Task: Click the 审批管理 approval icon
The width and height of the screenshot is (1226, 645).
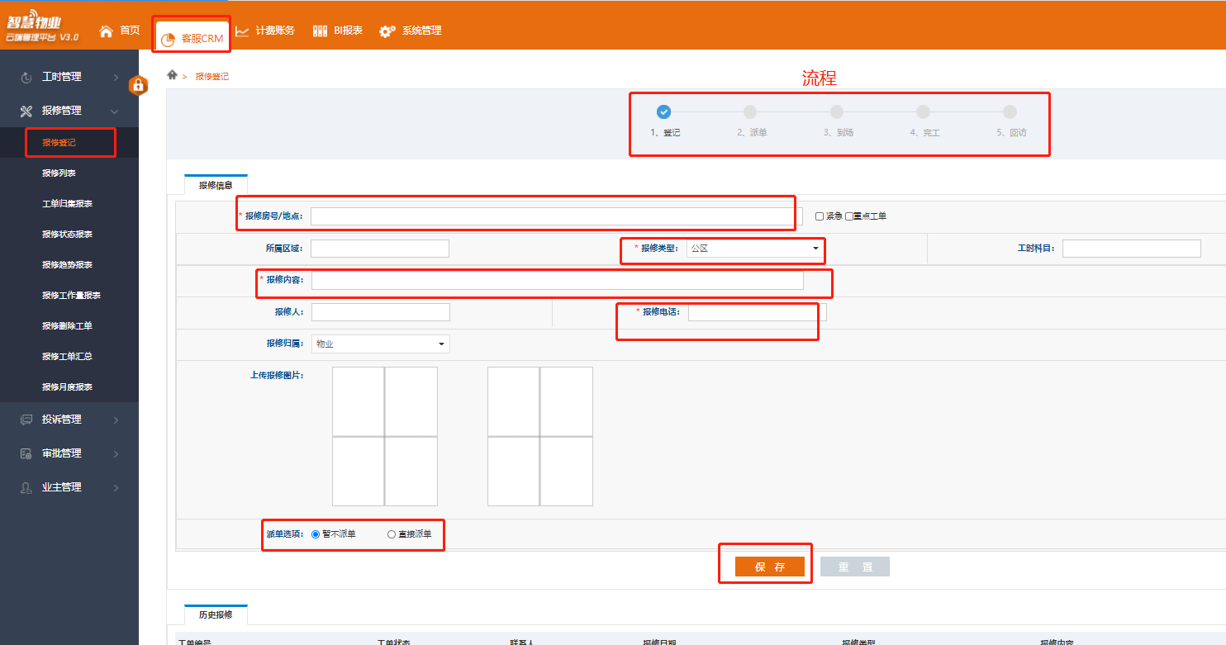Action: [x=26, y=453]
